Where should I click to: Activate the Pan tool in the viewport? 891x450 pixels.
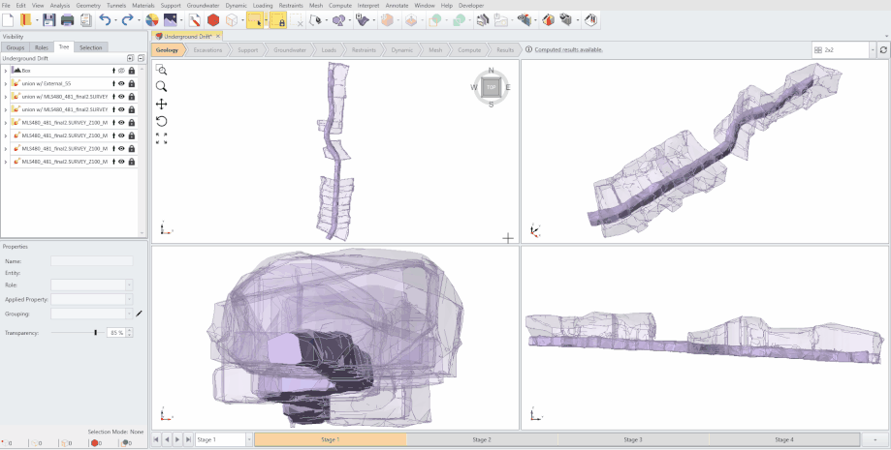point(161,105)
